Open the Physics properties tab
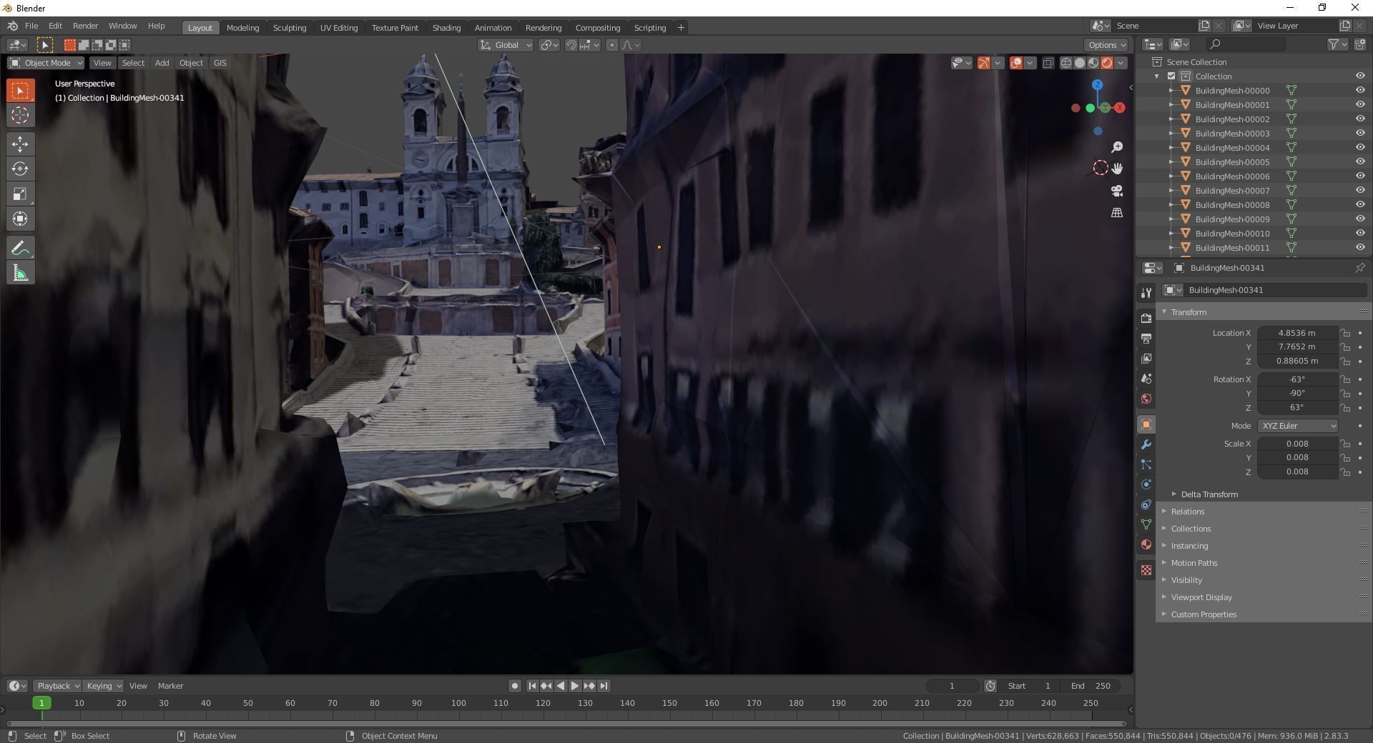 1146,484
